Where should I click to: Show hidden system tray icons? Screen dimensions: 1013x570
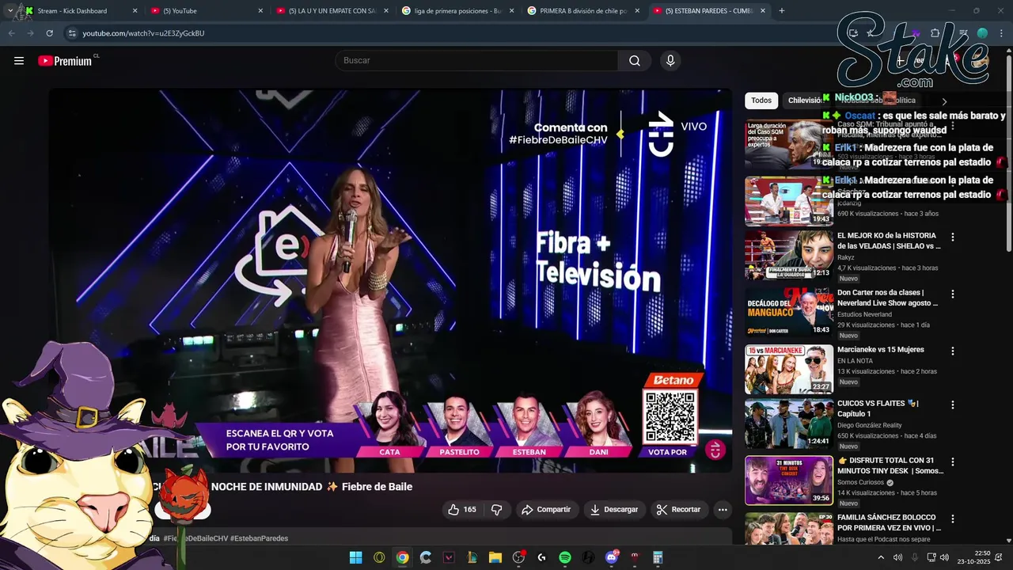881,557
